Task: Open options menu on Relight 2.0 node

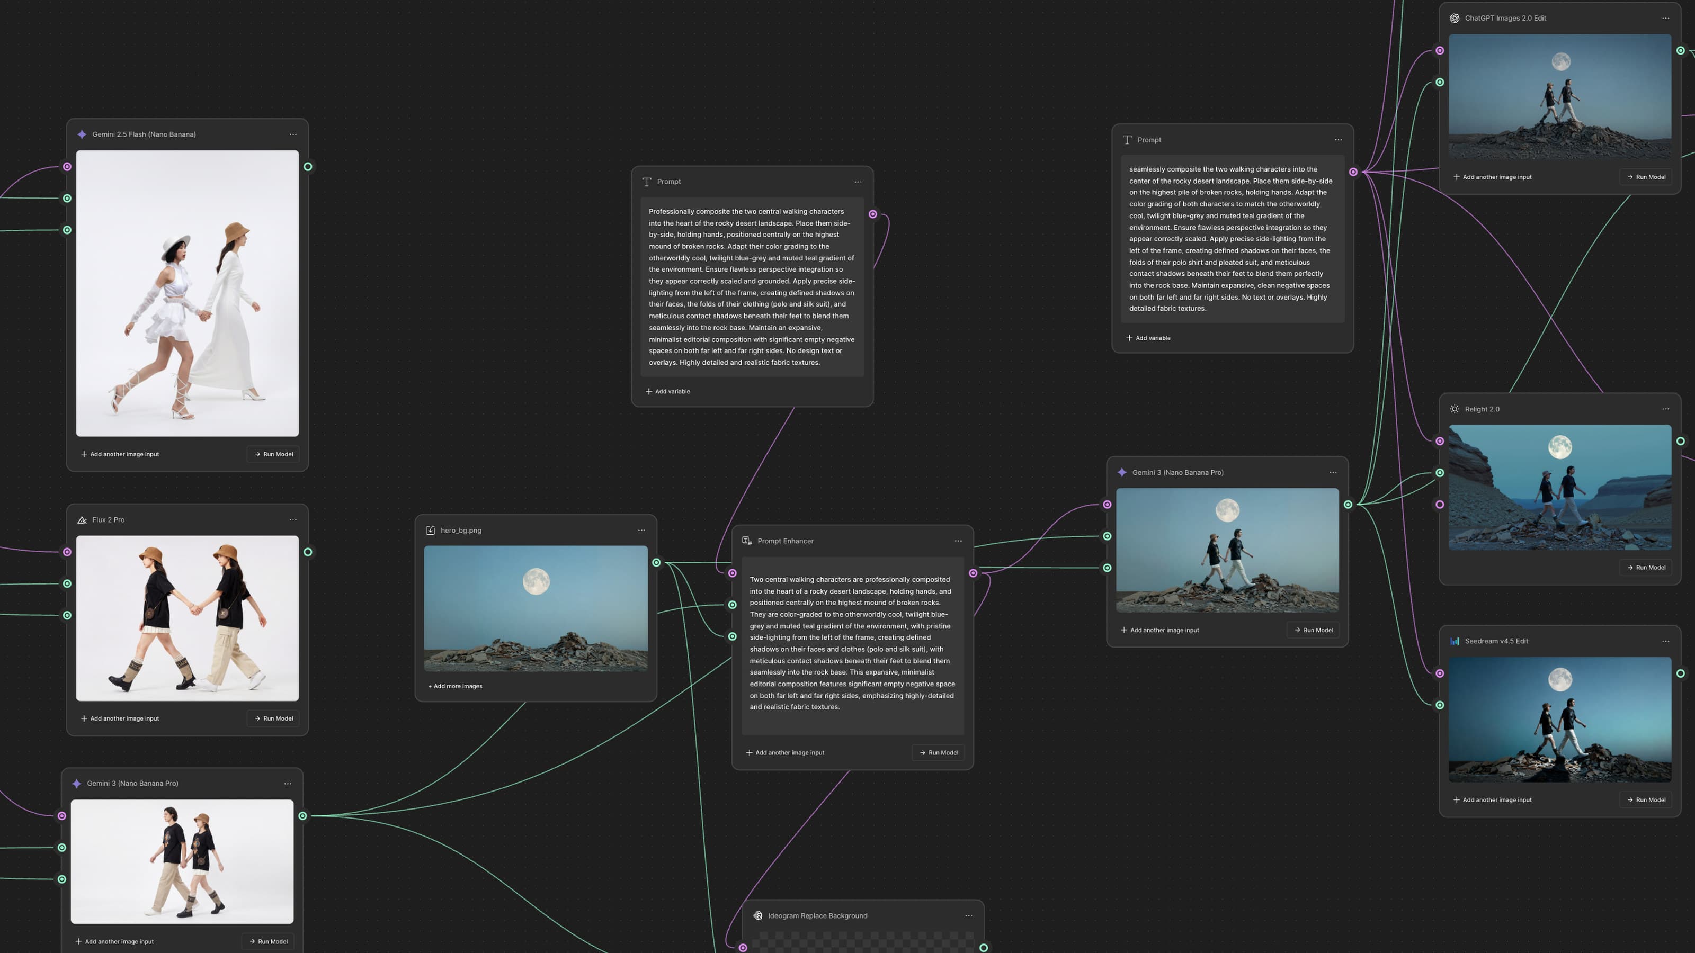Action: pyautogui.click(x=1665, y=409)
